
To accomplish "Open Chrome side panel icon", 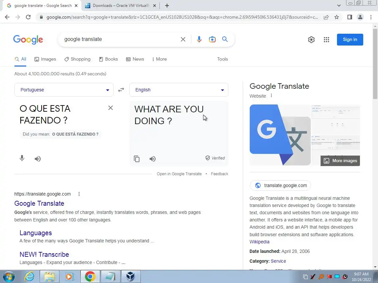I will 349,17.
